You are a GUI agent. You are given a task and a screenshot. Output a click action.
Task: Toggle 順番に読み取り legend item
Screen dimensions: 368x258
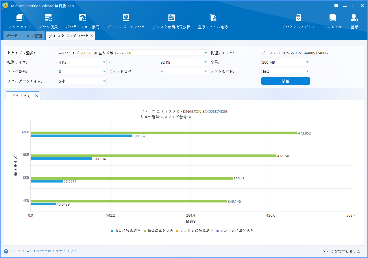(x=126, y=231)
